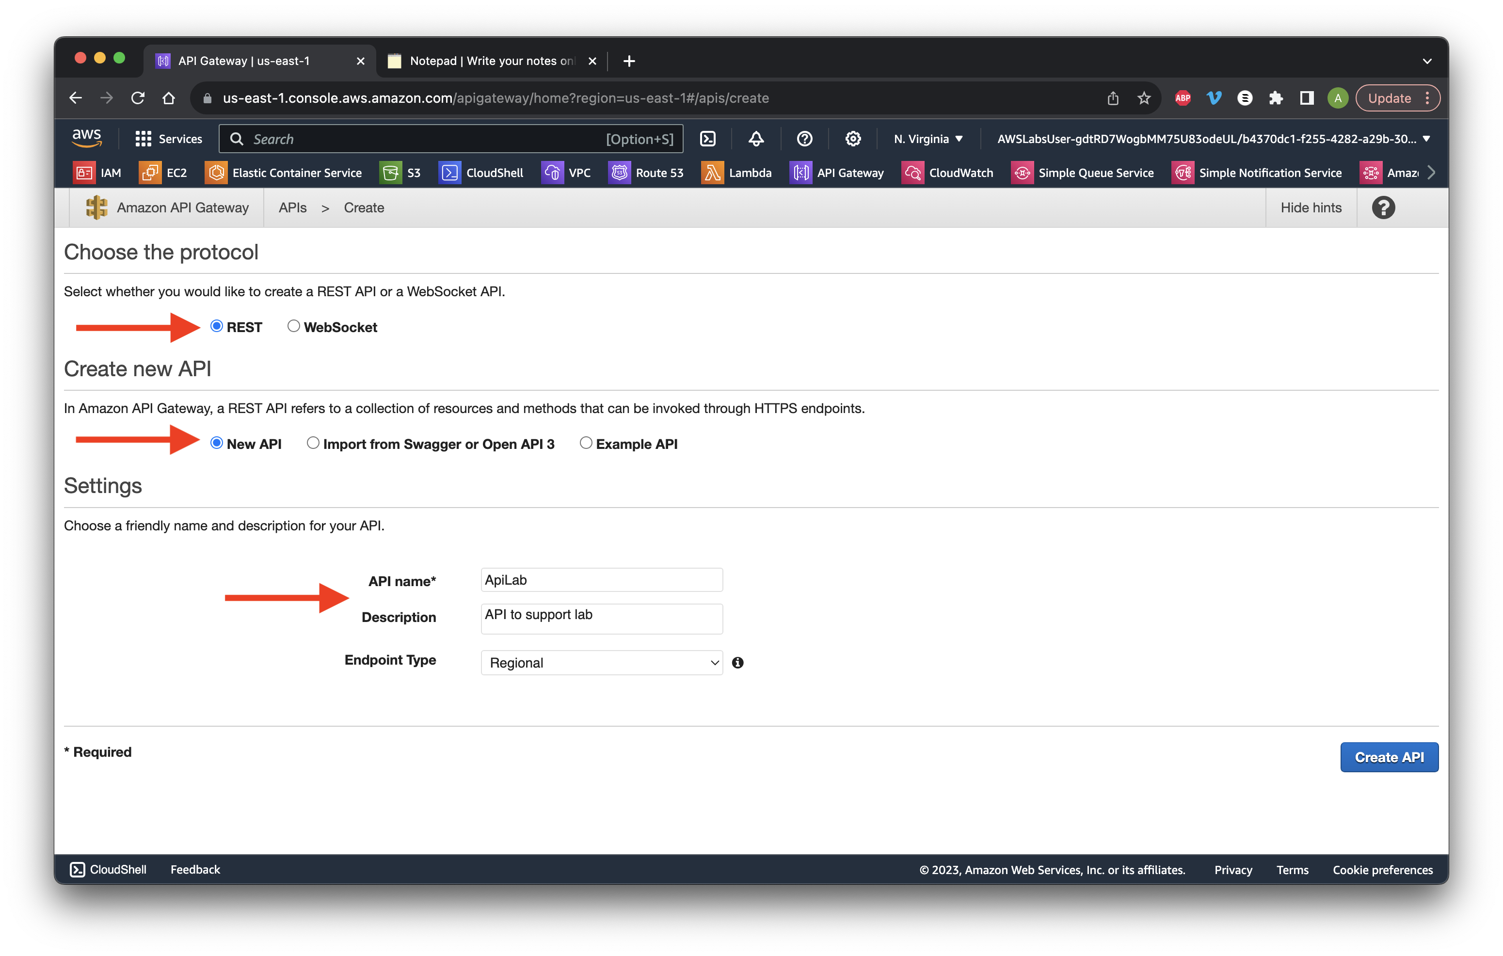Open the EC2 service shortcut
1503x956 pixels.
coord(163,173)
